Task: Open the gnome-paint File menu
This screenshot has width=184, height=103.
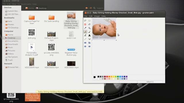Action: point(86,16)
